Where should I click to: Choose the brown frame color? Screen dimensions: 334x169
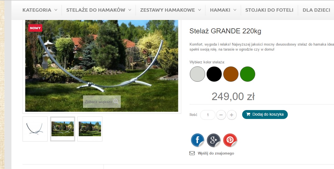[x=231, y=74]
